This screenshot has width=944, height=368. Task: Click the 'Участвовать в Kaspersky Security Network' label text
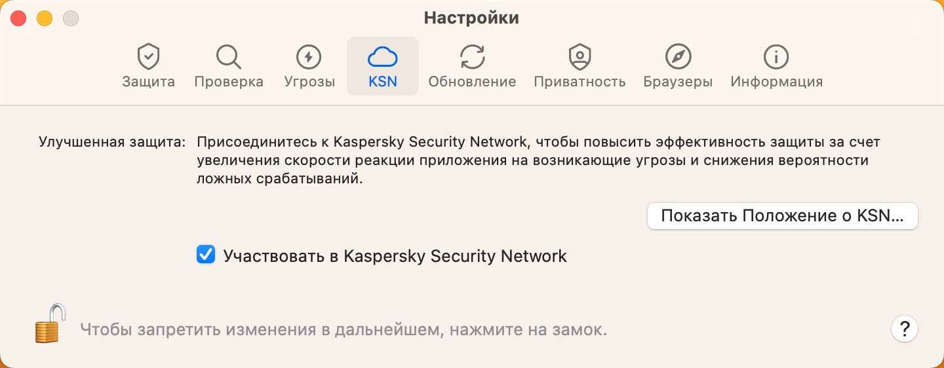tap(395, 255)
